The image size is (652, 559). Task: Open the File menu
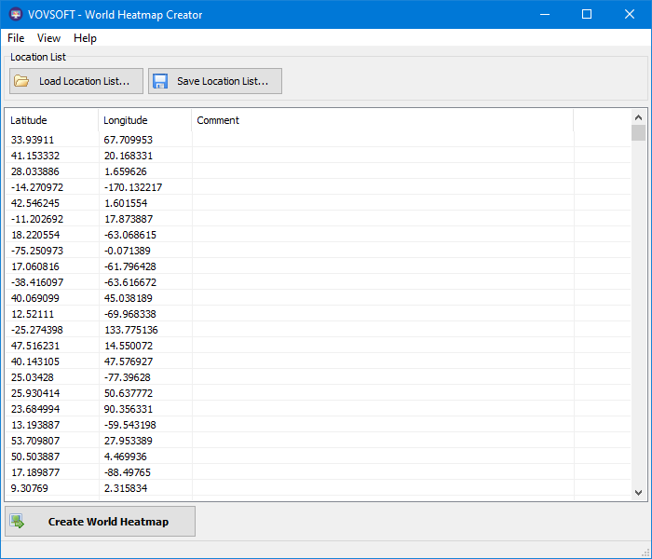[16, 38]
